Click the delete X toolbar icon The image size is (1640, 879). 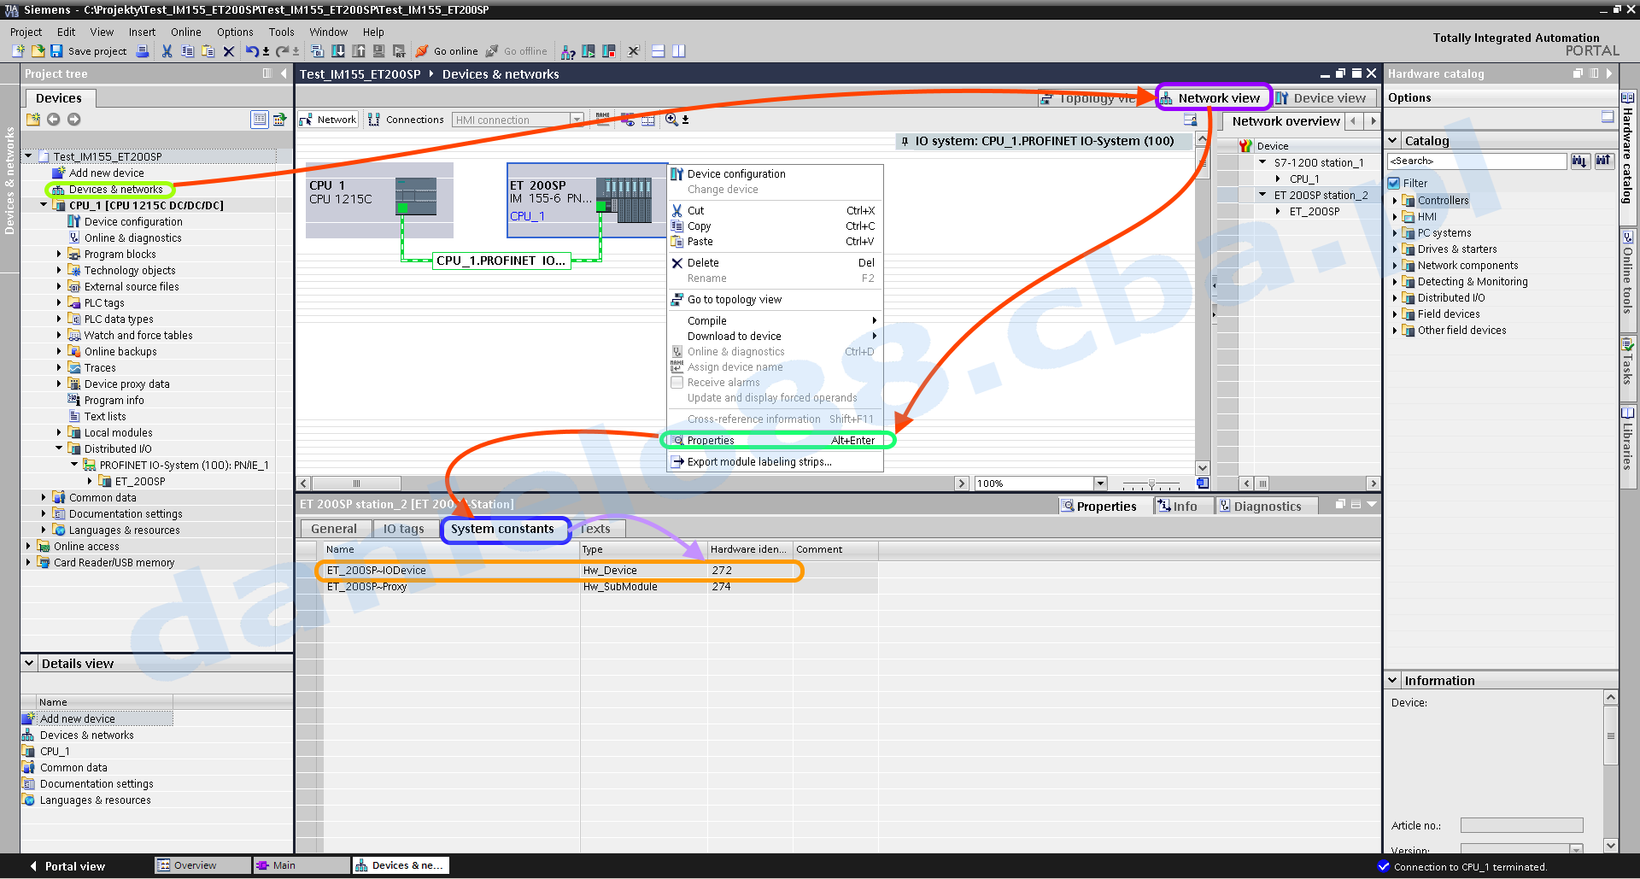pos(228,51)
